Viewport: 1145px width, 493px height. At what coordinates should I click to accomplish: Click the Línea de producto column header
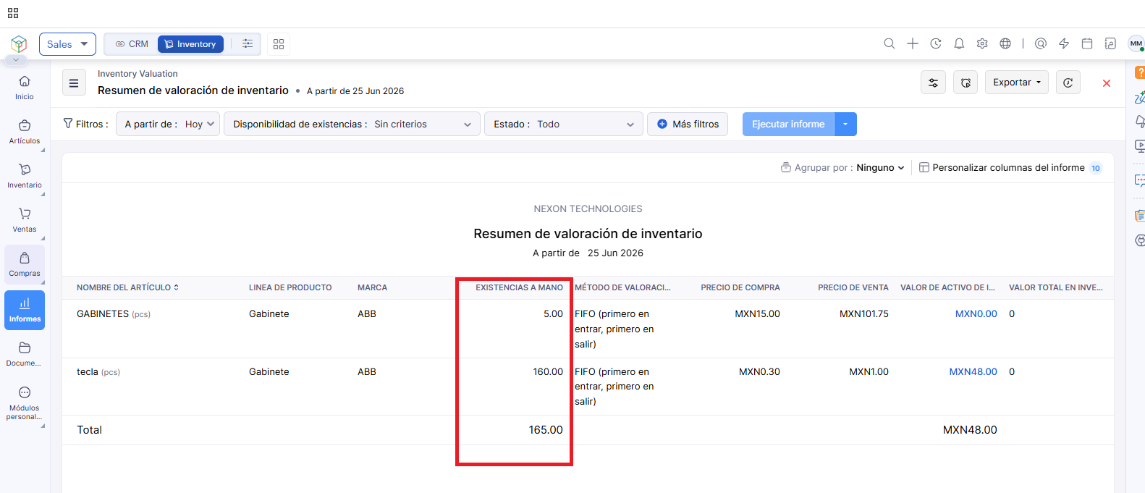290,287
